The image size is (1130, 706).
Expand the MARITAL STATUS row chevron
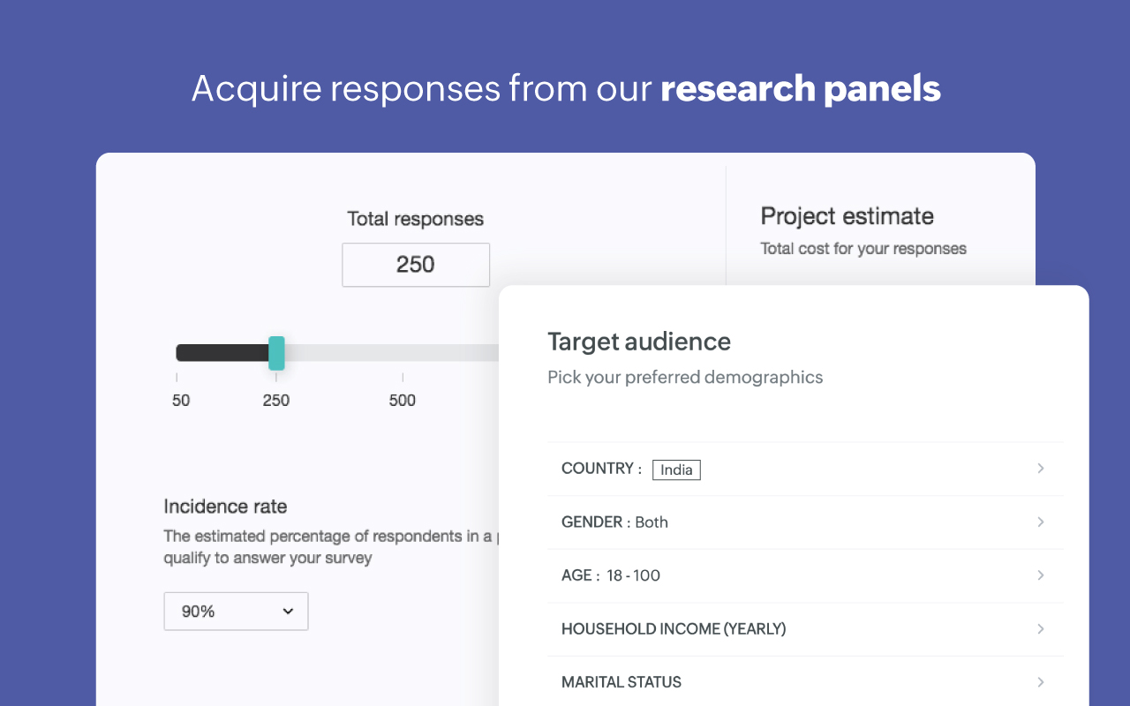(1041, 682)
